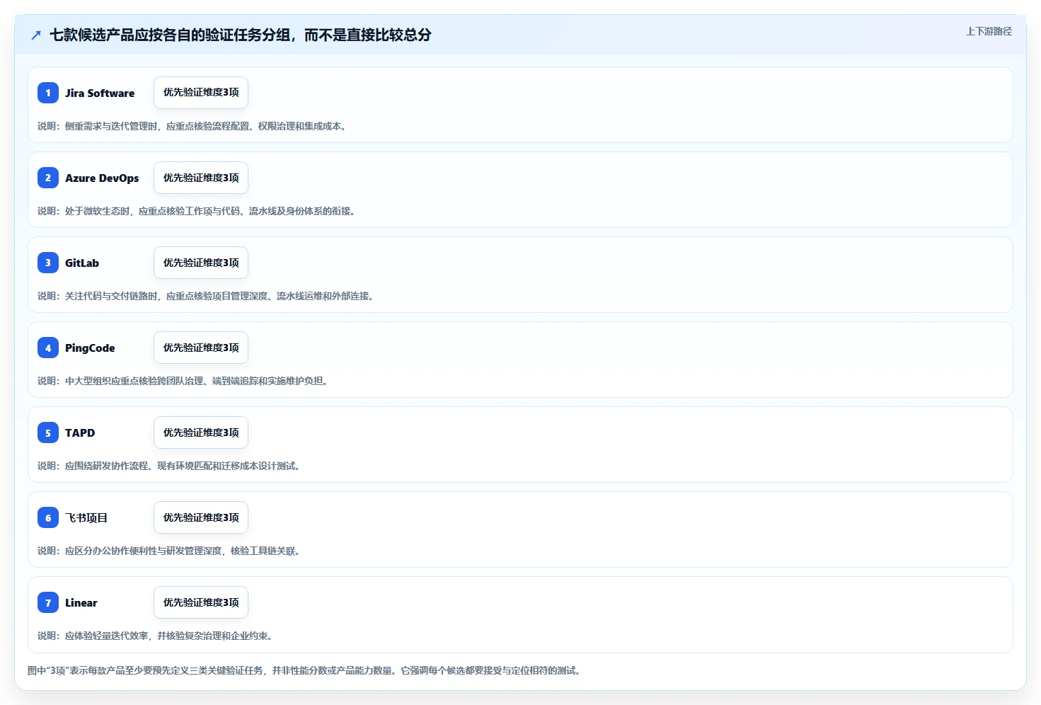Click the 优先验证维度3项 chip for PingCode
The width and height of the screenshot is (1041, 705).
click(201, 348)
